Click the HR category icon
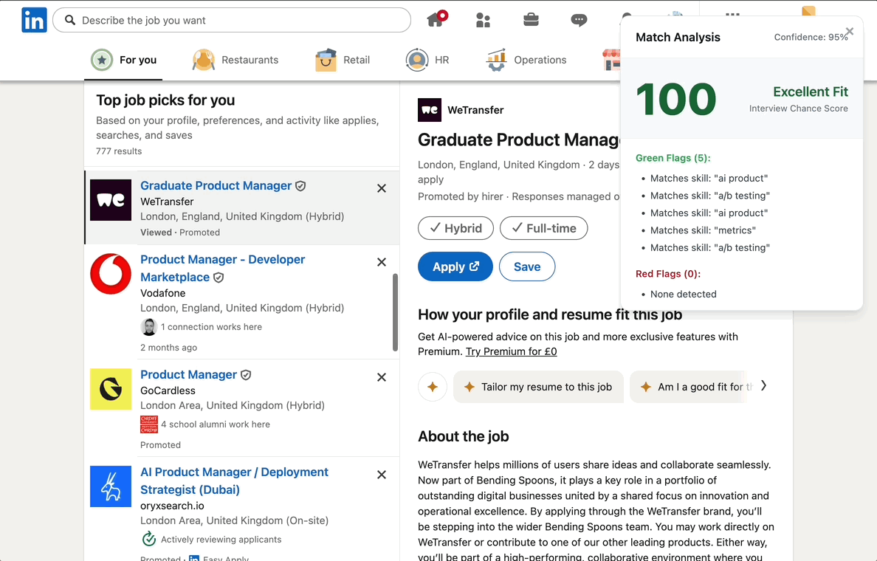 [x=416, y=60]
